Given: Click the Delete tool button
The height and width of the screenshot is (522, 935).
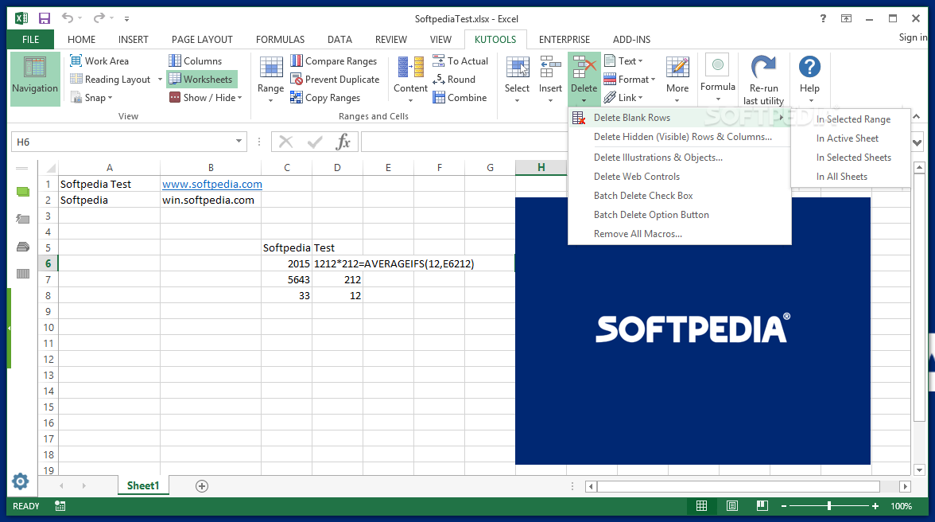Looking at the screenshot, I should pos(584,80).
